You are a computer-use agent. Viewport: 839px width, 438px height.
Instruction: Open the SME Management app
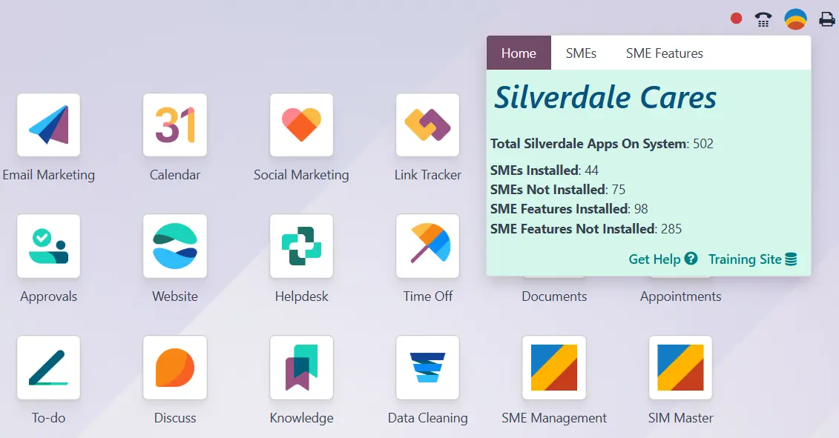tap(554, 368)
